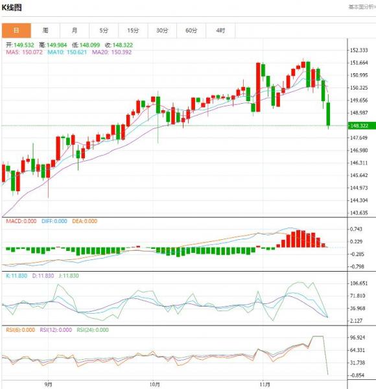The width and height of the screenshot is (376, 389).
Task: Open the 15分 chart tab
Action: click(x=133, y=30)
